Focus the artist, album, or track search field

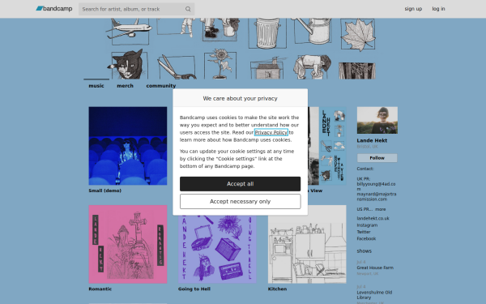136,9
